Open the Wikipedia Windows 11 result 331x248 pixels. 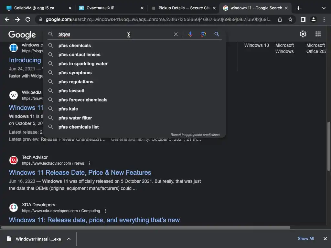[x=26, y=108]
